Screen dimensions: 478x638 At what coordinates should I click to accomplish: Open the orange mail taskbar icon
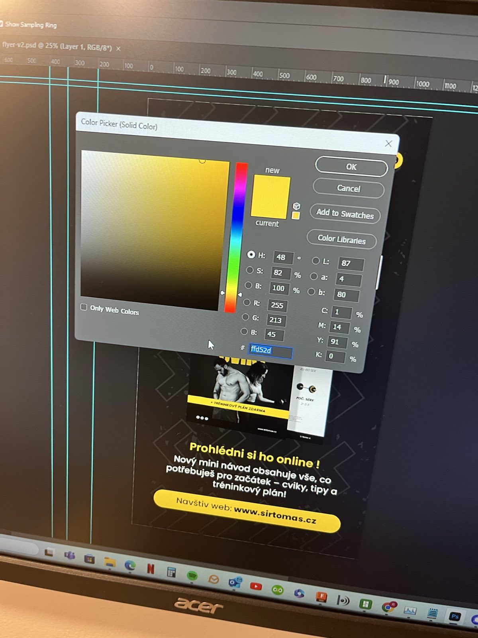(214, 579)
